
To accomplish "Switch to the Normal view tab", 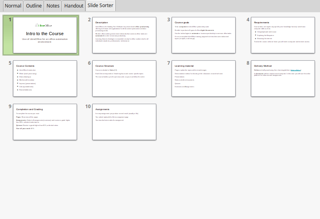I will [13, 6].
